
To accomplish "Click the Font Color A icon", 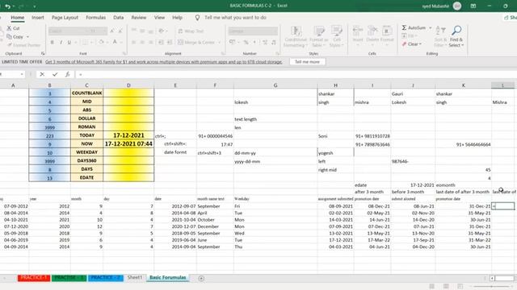I will 115,42.
